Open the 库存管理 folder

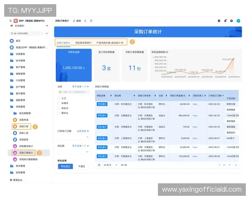[17, 166]
